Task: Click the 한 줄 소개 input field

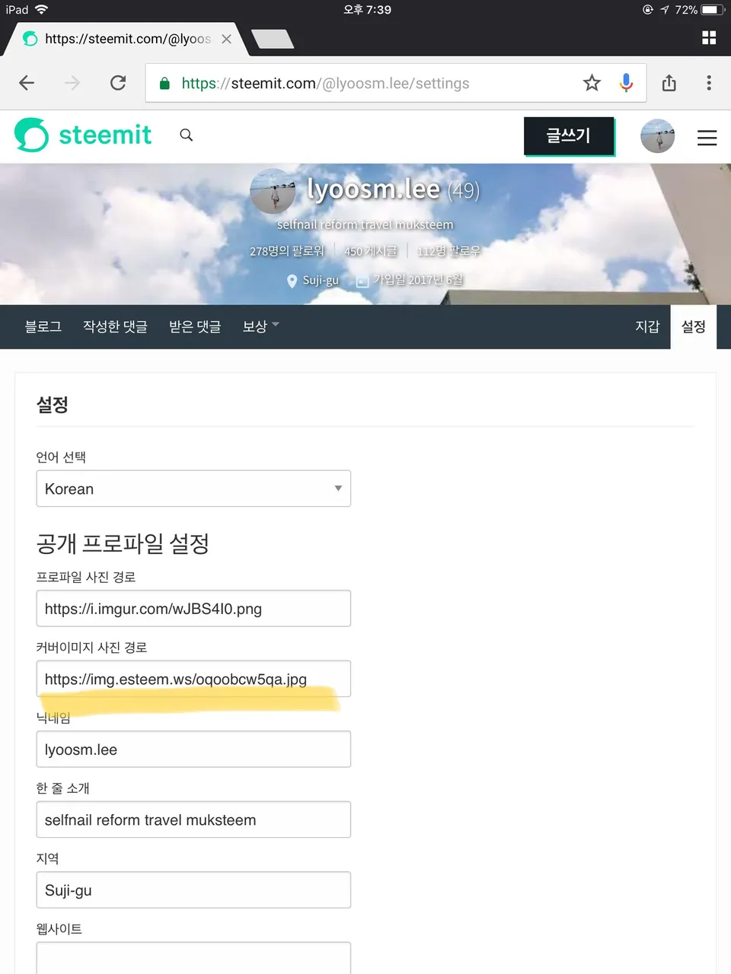Action: (x=193, y=820)
